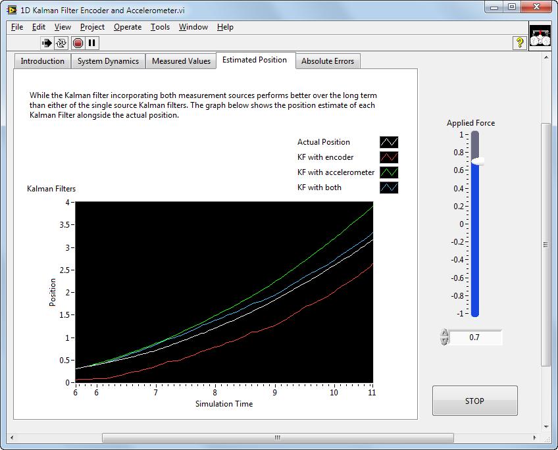
Task: Open the File menu
Action: (17, 27)
